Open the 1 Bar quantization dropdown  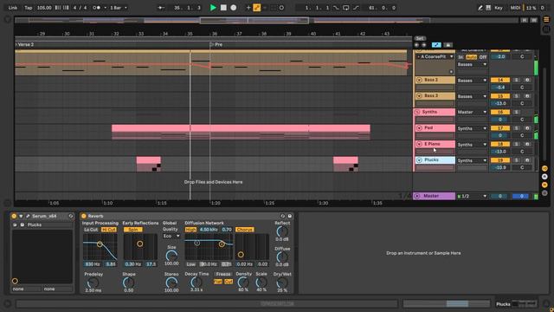(x=119, y=8)
